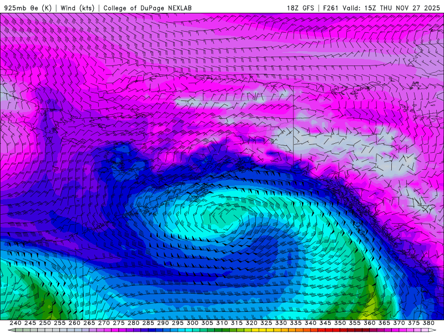Click the 320 colorbar tick label
Image resolution: width=444 pixels, height=333 pixels.
coord(251,323)
